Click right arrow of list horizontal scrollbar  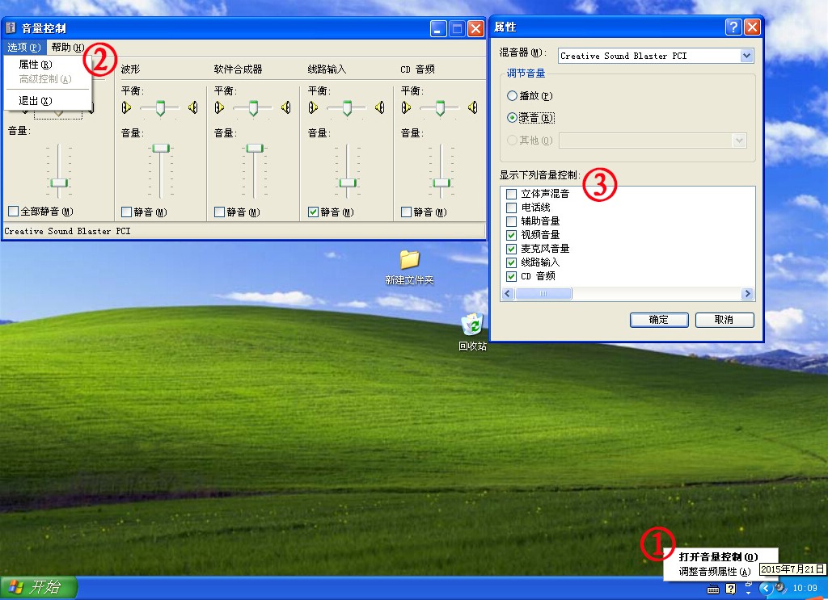[746, 294]
